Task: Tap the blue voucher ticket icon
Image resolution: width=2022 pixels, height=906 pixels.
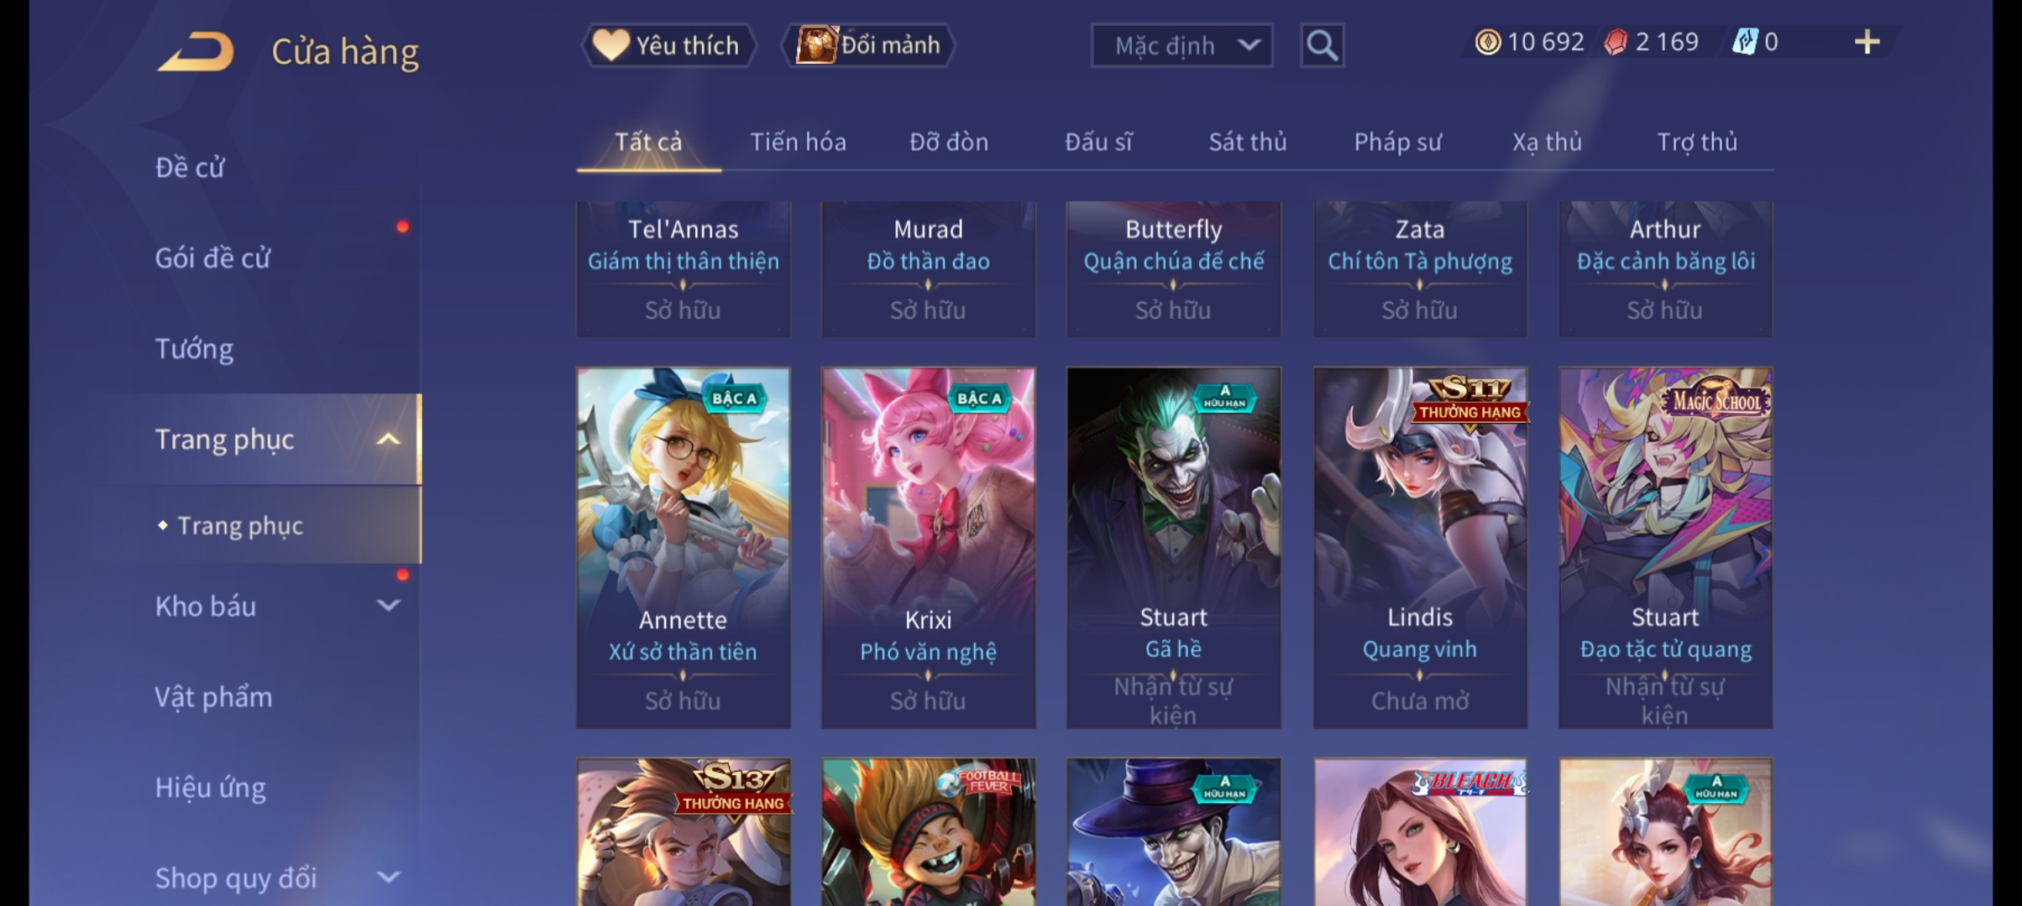Action: (x=1745, y=42)
